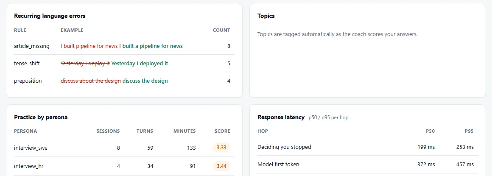
Task: Click the COUNT column header
Action: click(221, 31)
